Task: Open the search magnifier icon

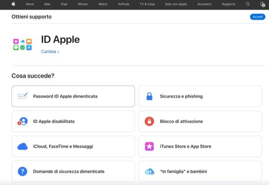Action: (x=248, y=4)
